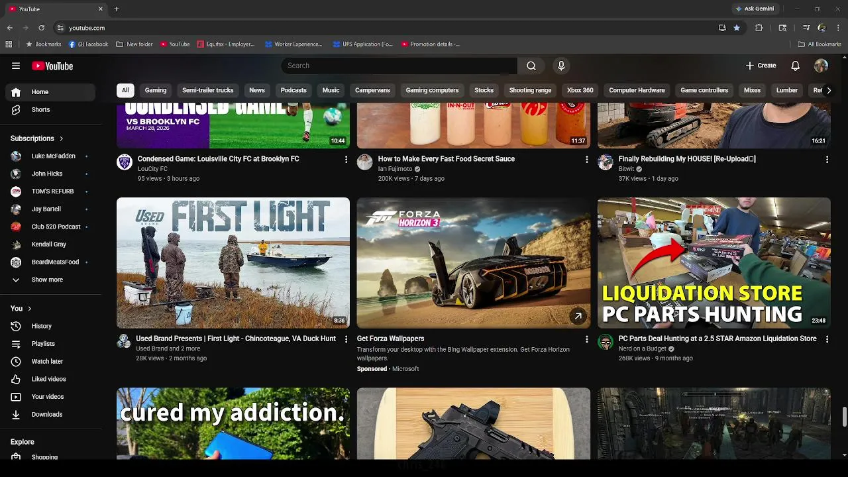
Task: Click browser back arrow
Action: 10,28
